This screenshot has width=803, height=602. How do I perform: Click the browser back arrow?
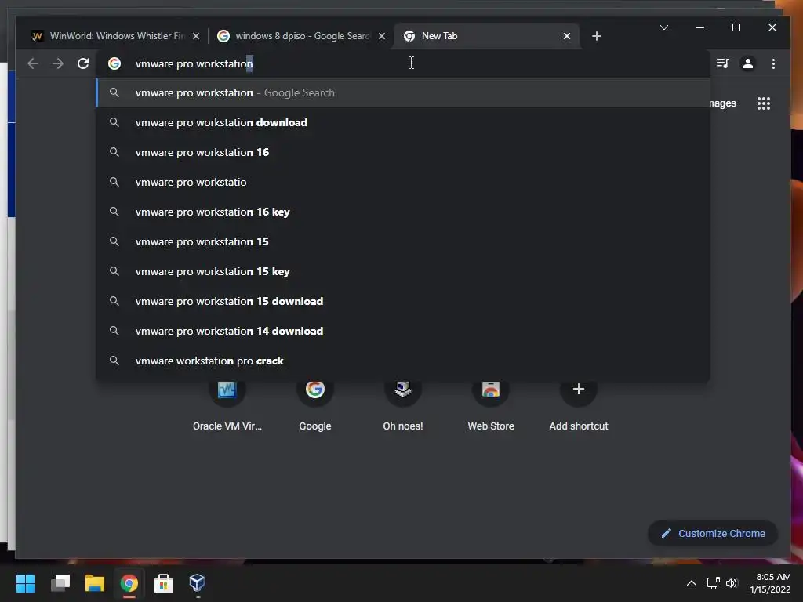click(x=33, y=63)
